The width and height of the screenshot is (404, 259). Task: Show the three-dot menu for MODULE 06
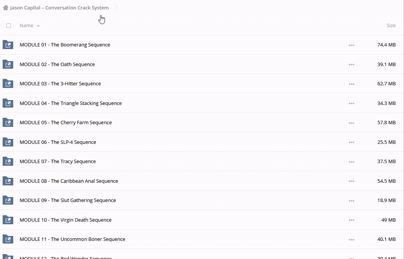pyautogui.click(x=351, y=142)
